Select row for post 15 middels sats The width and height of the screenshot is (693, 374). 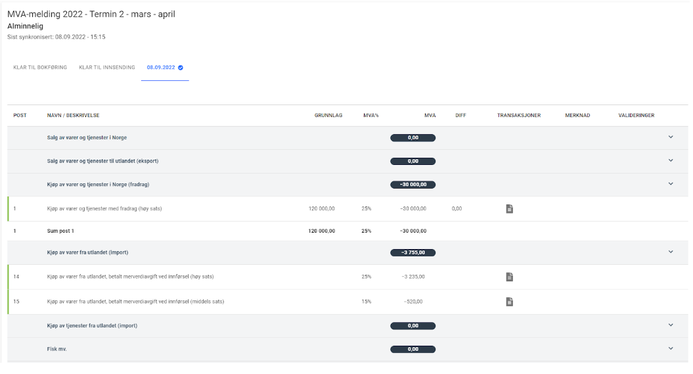pyautogui.click(x=135, y=302)
